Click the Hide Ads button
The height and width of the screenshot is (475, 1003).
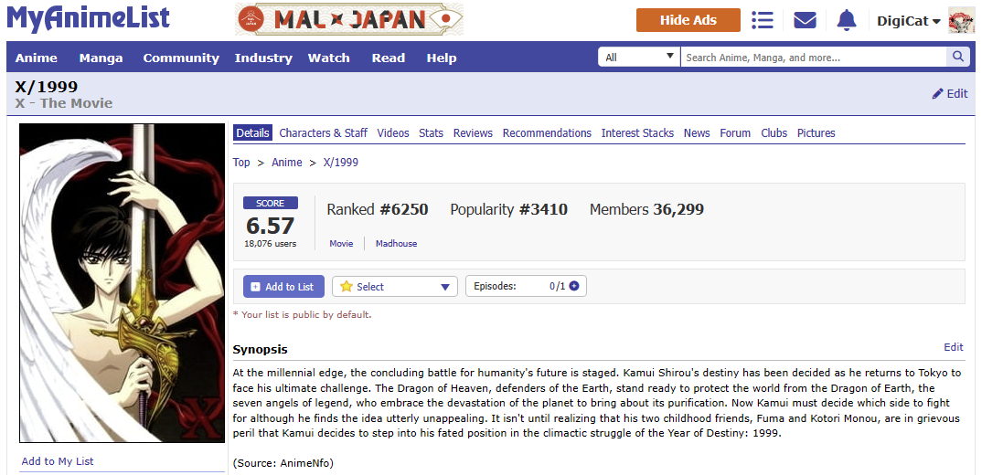pyautogui.click(x=688, y=20)
